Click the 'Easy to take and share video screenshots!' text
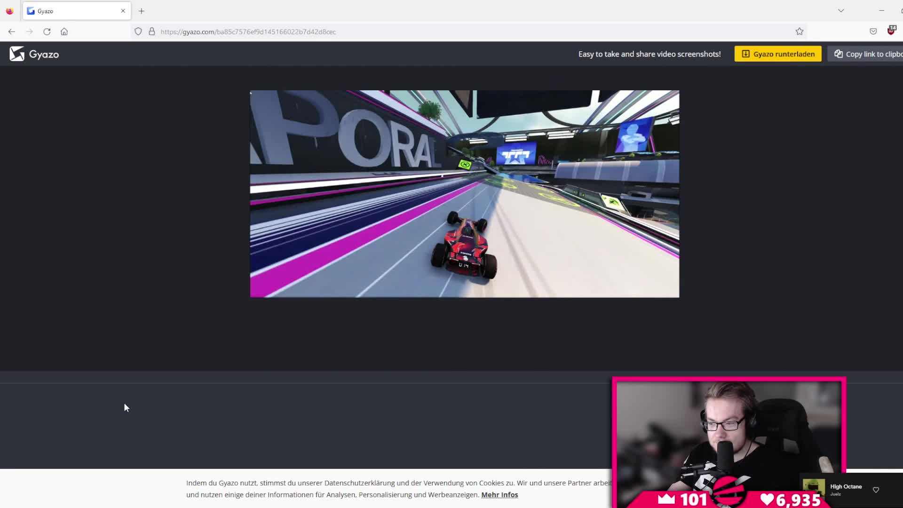Image resolution: width=903 pixels, height=508 pixels. [x=650, y=54]
